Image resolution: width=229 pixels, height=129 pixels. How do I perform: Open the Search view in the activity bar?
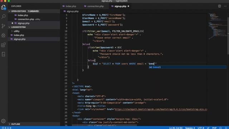click(x=3, y=16)
